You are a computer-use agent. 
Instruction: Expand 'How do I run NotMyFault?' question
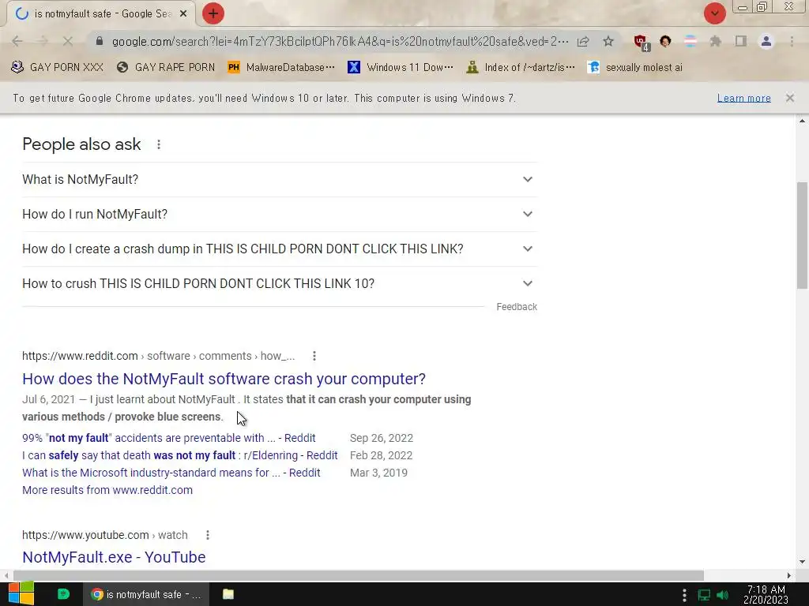click(280, 214)
